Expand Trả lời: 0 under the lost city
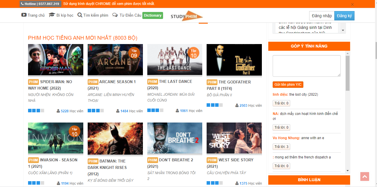The image size is (377, 187). (281, 103)
